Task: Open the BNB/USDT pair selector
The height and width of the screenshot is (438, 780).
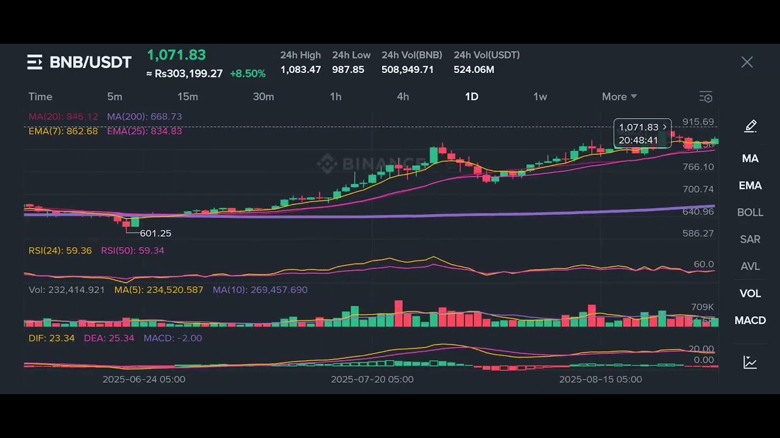Action: (90, 62)
